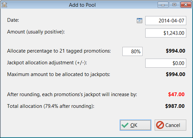Click the Jackpot allocation adjustment label
Screen dimensions: 193x138
point(47,63)
